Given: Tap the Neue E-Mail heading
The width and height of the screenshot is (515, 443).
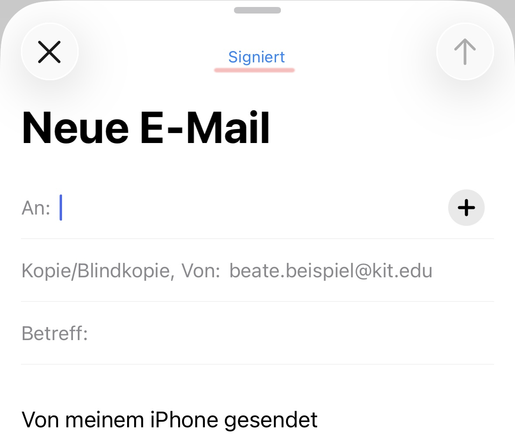Looking at the screenshot, I should point(146,128).
